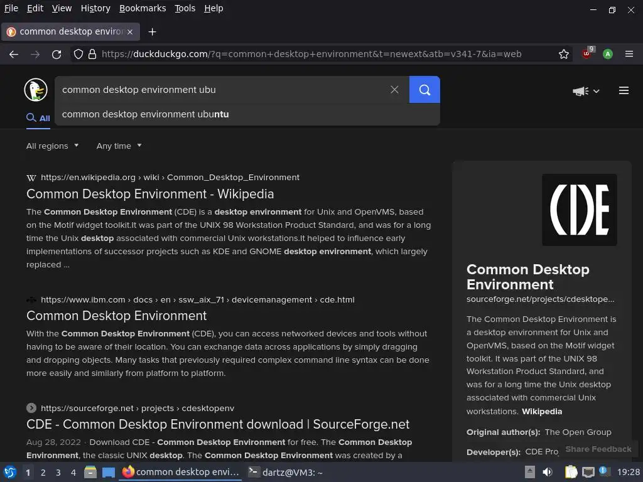Open the File menu
Image resolution: width=643 pixels, height=482 pixels.
11,8
